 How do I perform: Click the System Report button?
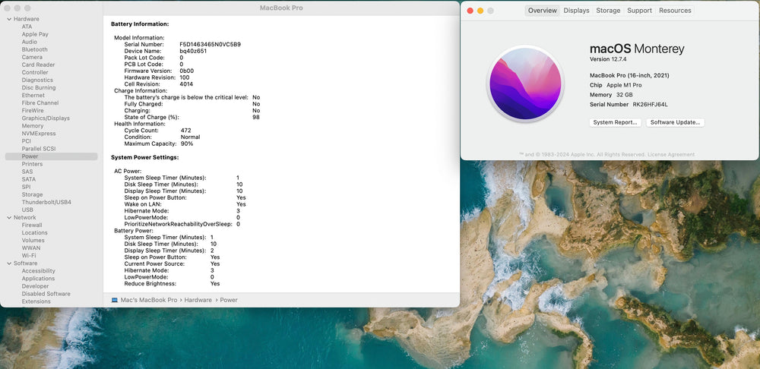[x=616, y=122]
